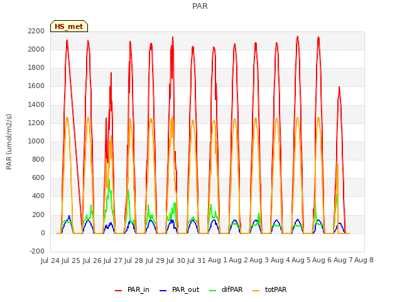Viewport: 402px width, 302px height.
Task: Click the 2000 y-axis tick label
Action: click(x=36, y=49)
